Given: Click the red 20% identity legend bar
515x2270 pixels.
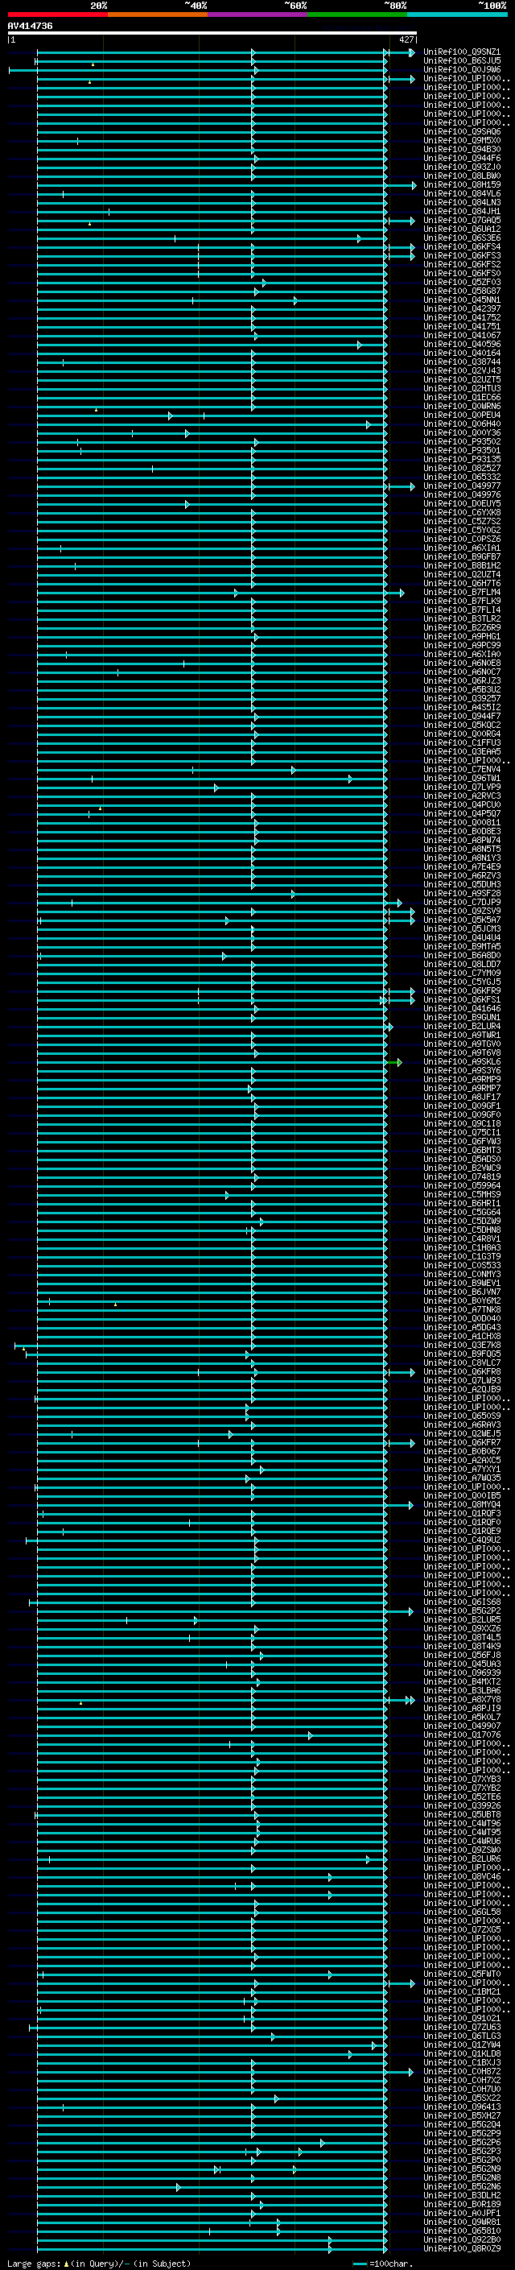Looking at the screenshot, I should click(x=57, y=14).
